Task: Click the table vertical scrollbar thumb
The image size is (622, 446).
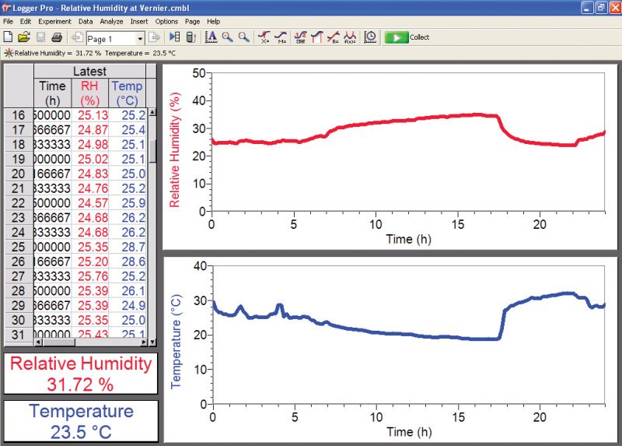Action: (x=152, y=151)
